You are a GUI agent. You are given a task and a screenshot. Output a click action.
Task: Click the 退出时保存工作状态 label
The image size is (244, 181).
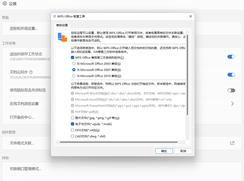(x=26, y=54)
